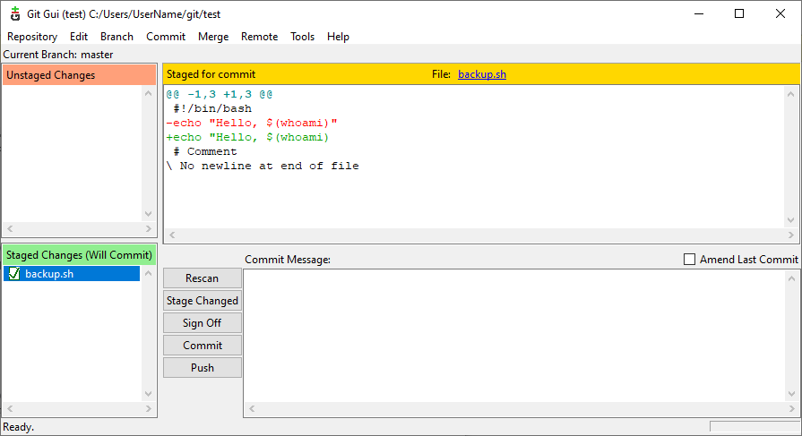This screenshot has width=802, height=436.
Task: Click the staged checkmark icon beside backup.sh
Action: (x=14, y=274)
